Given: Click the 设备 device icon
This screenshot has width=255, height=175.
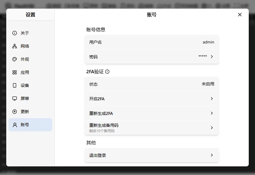Looking at the screenshot, I should pos(15,85).
